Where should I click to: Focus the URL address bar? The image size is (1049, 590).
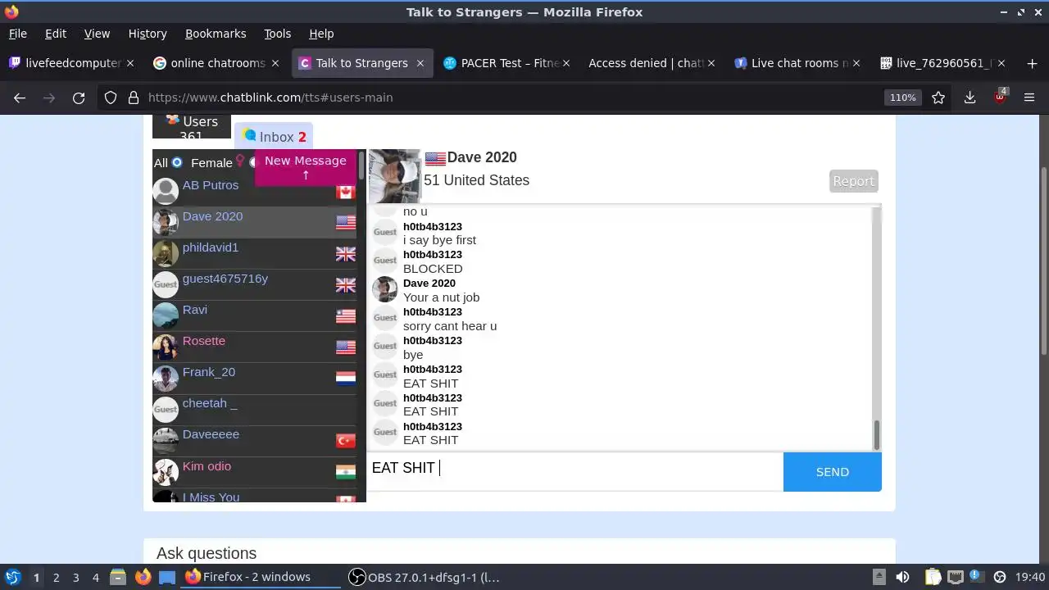(512, 98)
